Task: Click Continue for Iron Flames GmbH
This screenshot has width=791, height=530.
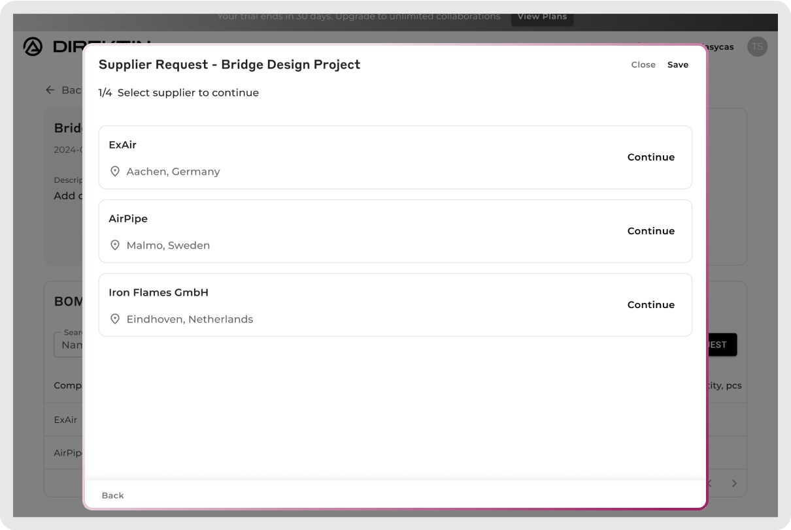Action: coord(650,305)
